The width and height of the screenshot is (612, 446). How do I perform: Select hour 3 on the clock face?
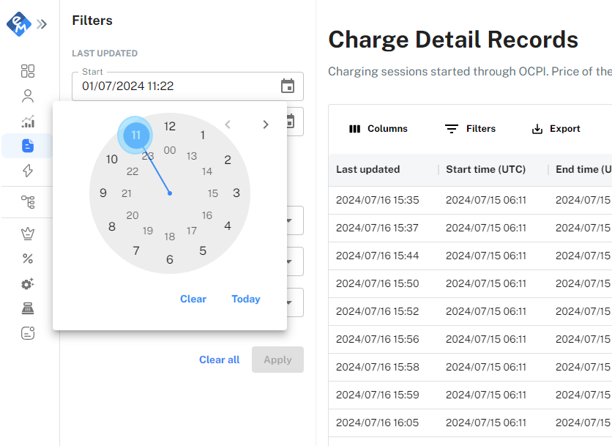click(x=236, y=193)
